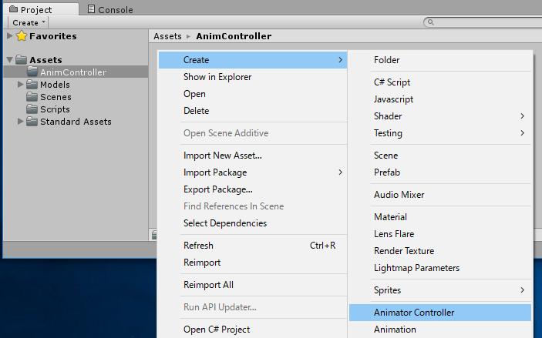Select Animator Controller from submenu

[x=414, y=313]
